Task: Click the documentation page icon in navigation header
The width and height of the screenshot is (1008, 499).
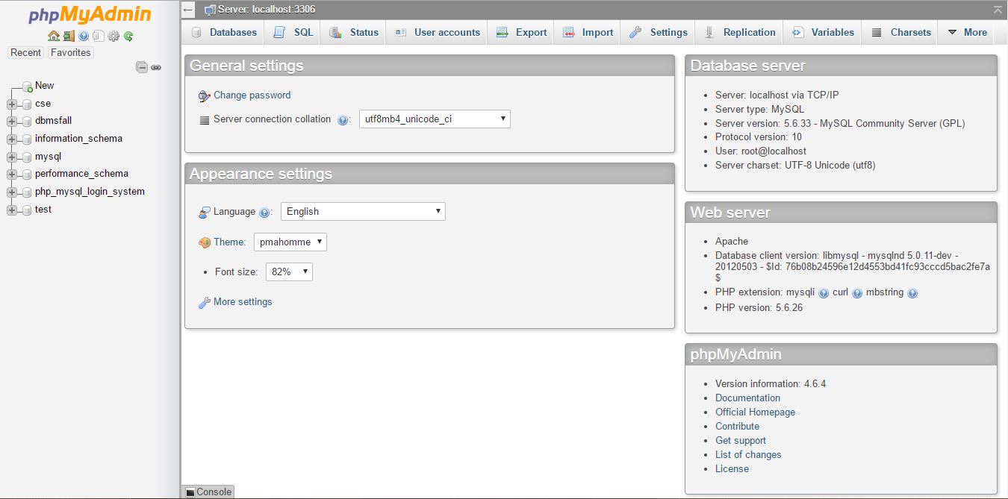Action: (x=98, y=35)
